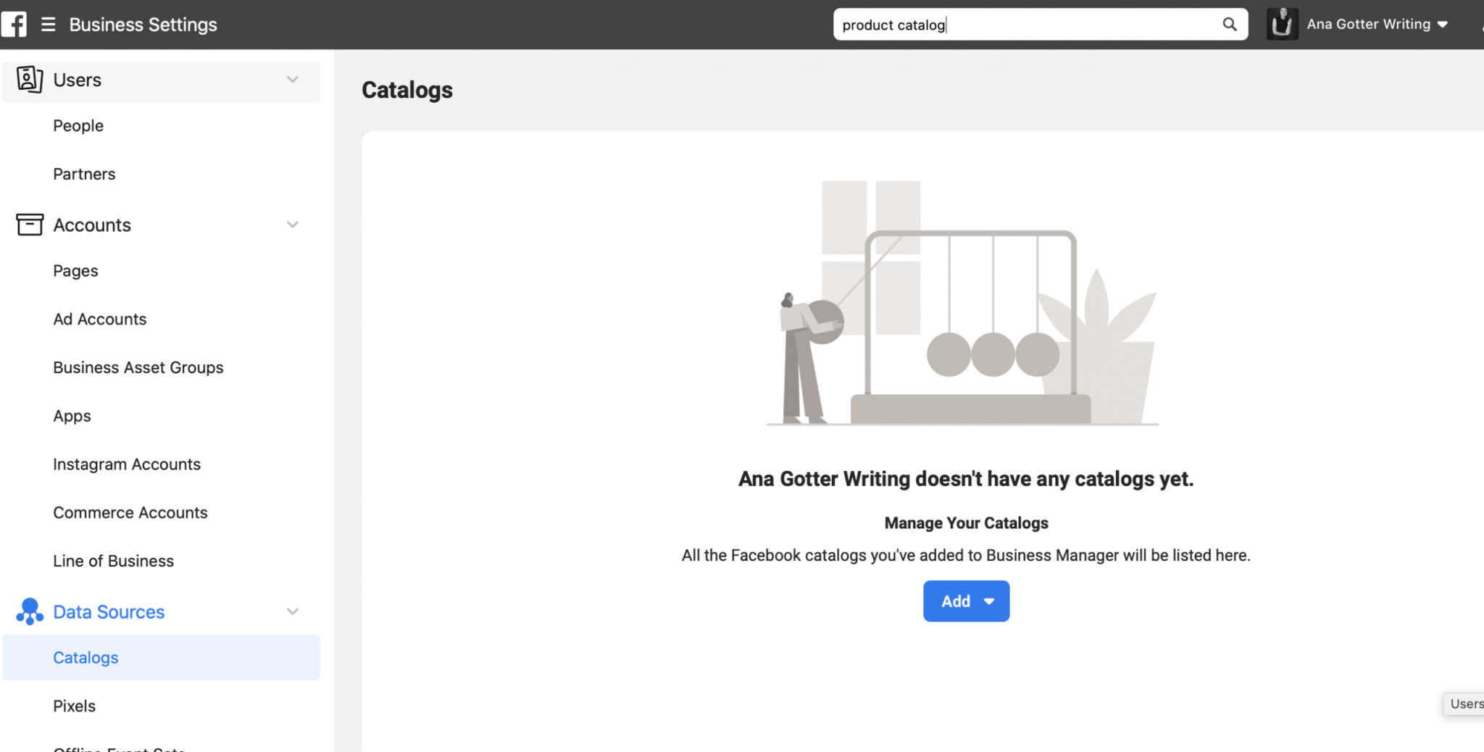
Task: Click the Facebook logo icon
Action: (14, 24)
